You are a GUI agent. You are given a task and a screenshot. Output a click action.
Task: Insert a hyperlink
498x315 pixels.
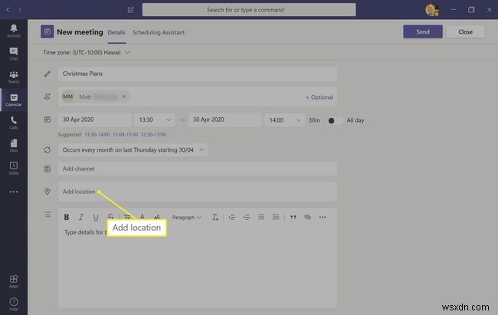point(307,217)
